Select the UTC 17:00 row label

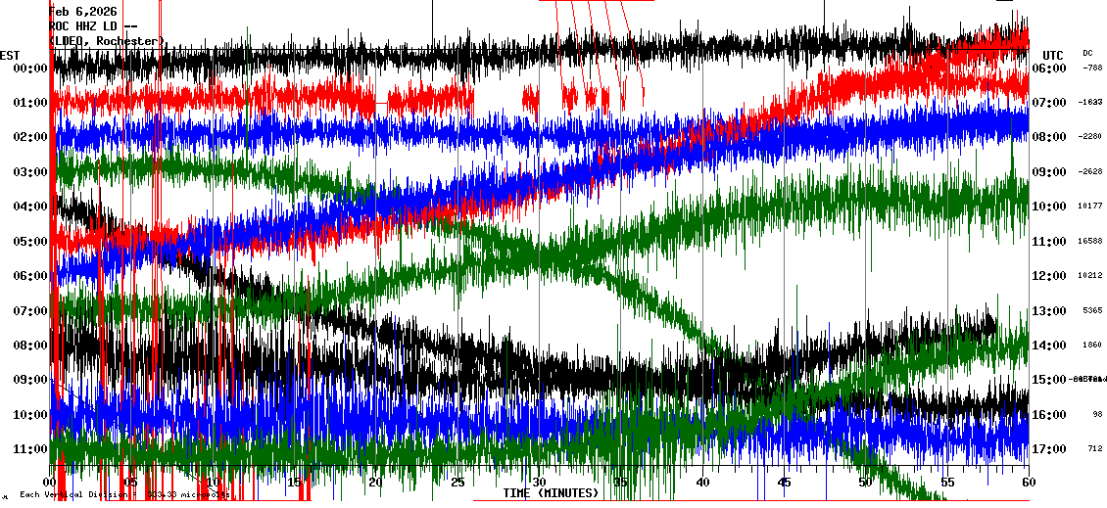click(1049, 448)
